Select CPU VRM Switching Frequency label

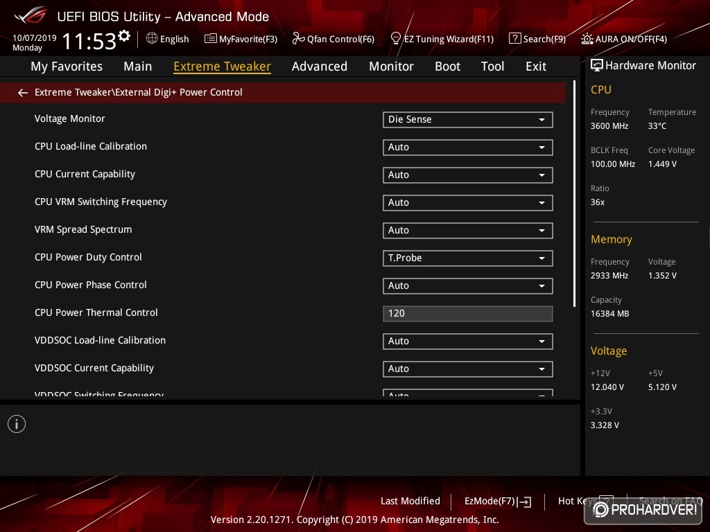(101, 202)
